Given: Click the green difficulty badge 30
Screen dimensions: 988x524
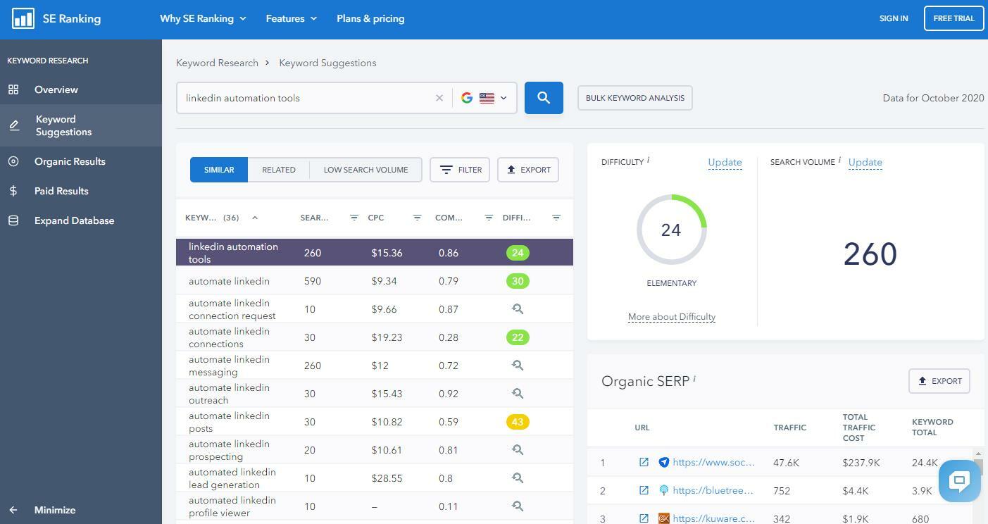Looking at the screenshot, I should (518, 281).
